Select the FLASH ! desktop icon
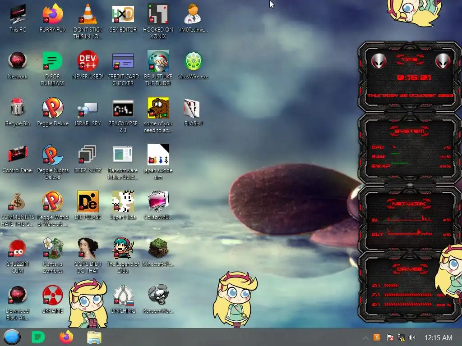The width and height of the screenshot is (462, 346). coord(193,112)
